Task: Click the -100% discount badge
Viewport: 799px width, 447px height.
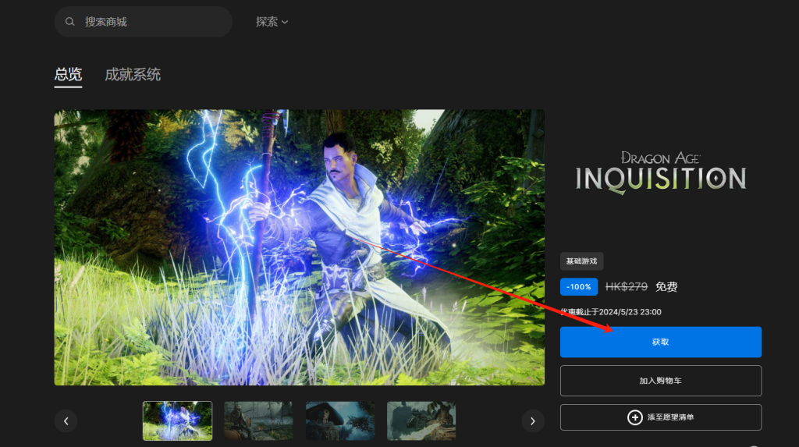Action: pyautogui.click(x=578, y=287)
